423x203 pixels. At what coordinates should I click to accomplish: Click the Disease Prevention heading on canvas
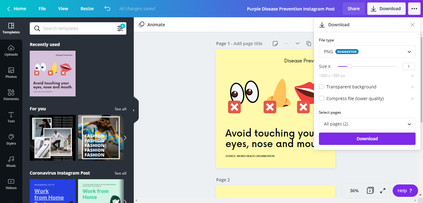tap(299, 61)
